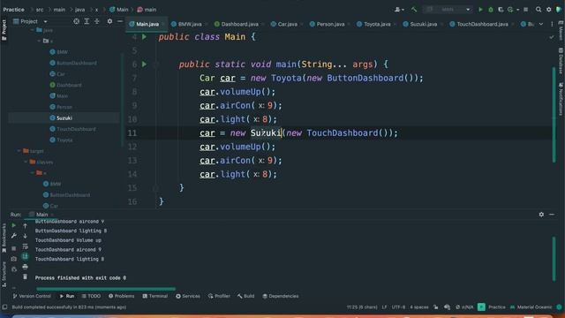Open Project panel options gear
Viewport: 565px width, 318px height.
click(109, 21)
